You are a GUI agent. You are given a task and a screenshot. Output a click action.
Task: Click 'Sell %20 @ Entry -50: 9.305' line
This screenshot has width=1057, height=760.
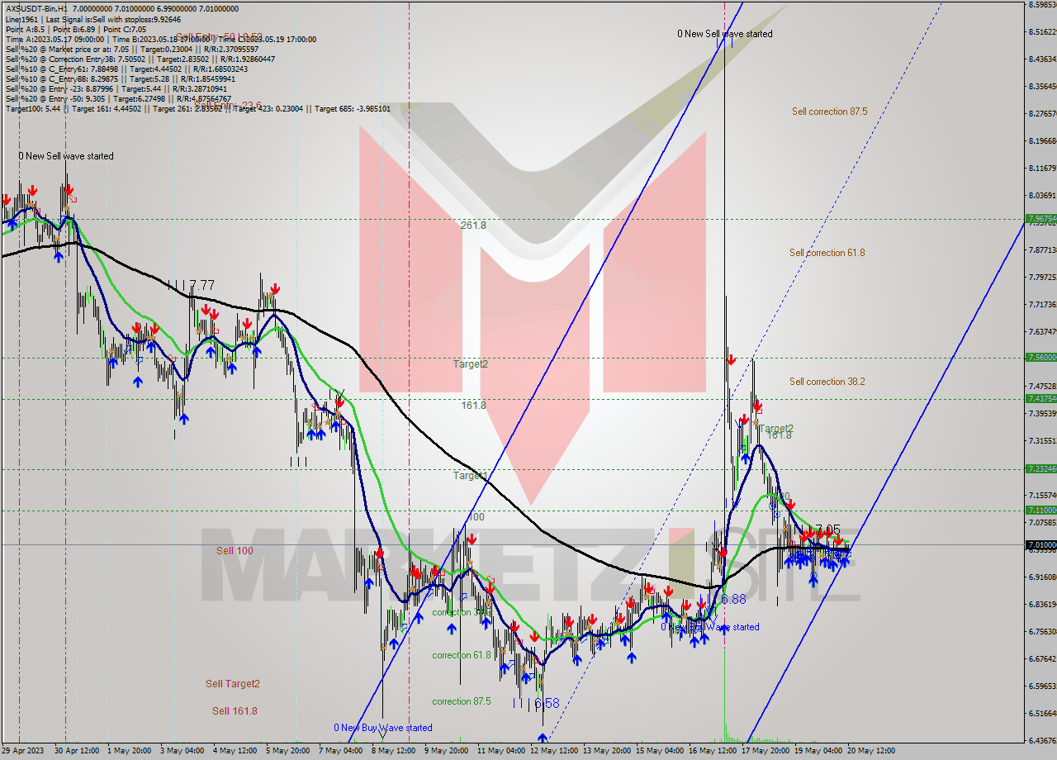pyautogui.click(x=117, y=98)
